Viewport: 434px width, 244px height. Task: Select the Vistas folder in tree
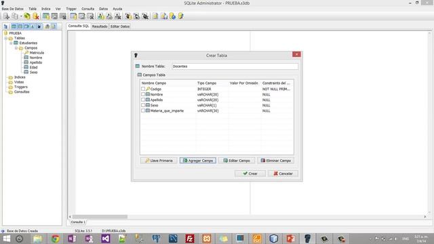[19, 82]
